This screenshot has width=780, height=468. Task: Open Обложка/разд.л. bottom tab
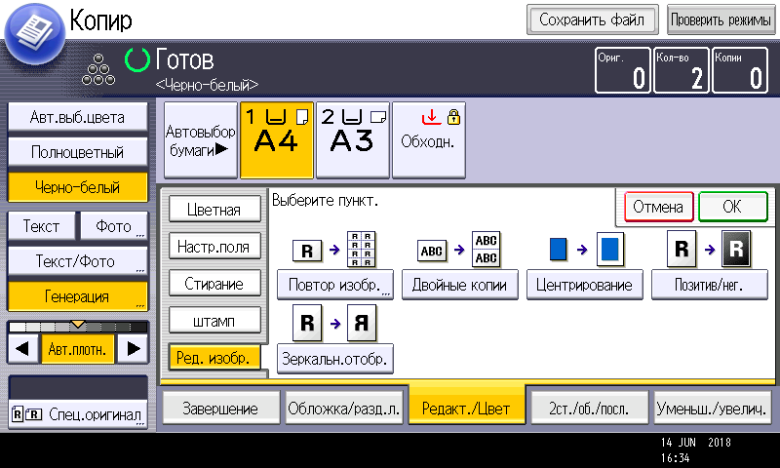344,409
